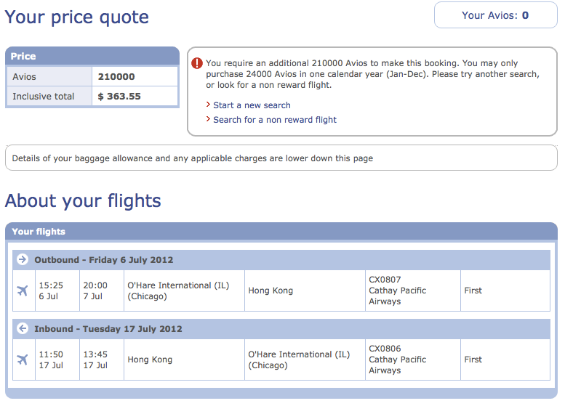Click the baggage allowance details notice
The image size is (565, 406).
(x=281, y=158)
